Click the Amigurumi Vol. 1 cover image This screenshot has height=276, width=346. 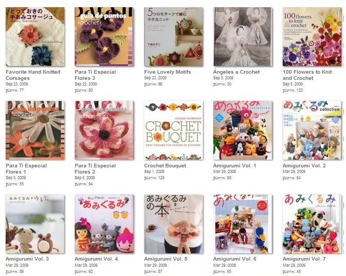[x=243, y=130]
